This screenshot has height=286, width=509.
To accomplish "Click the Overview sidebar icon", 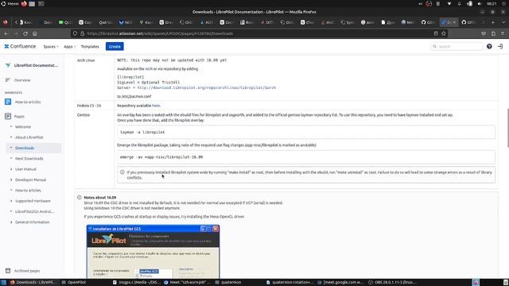I will [x=8, y=79].
